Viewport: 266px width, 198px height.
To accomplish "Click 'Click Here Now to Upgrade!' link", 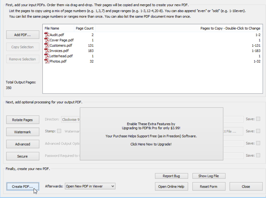I will click(151, 144).
